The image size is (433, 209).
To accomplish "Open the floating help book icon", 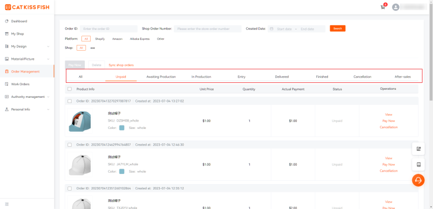I will 419,165.
